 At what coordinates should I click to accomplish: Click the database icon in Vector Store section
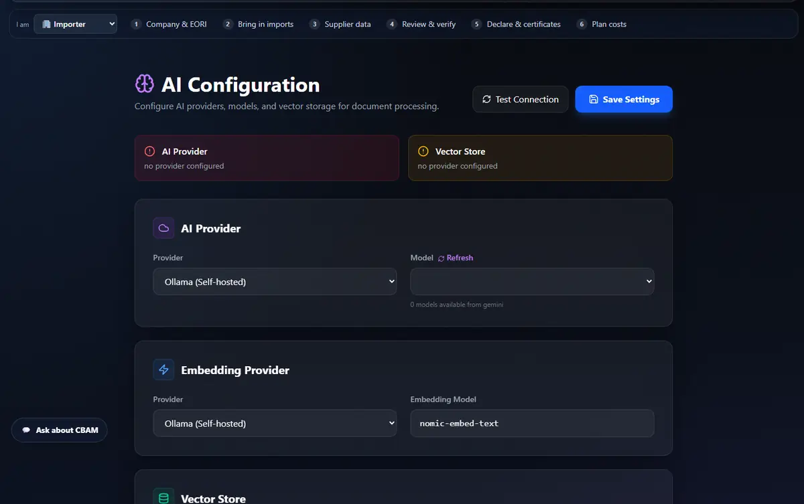tap(163, 497)
